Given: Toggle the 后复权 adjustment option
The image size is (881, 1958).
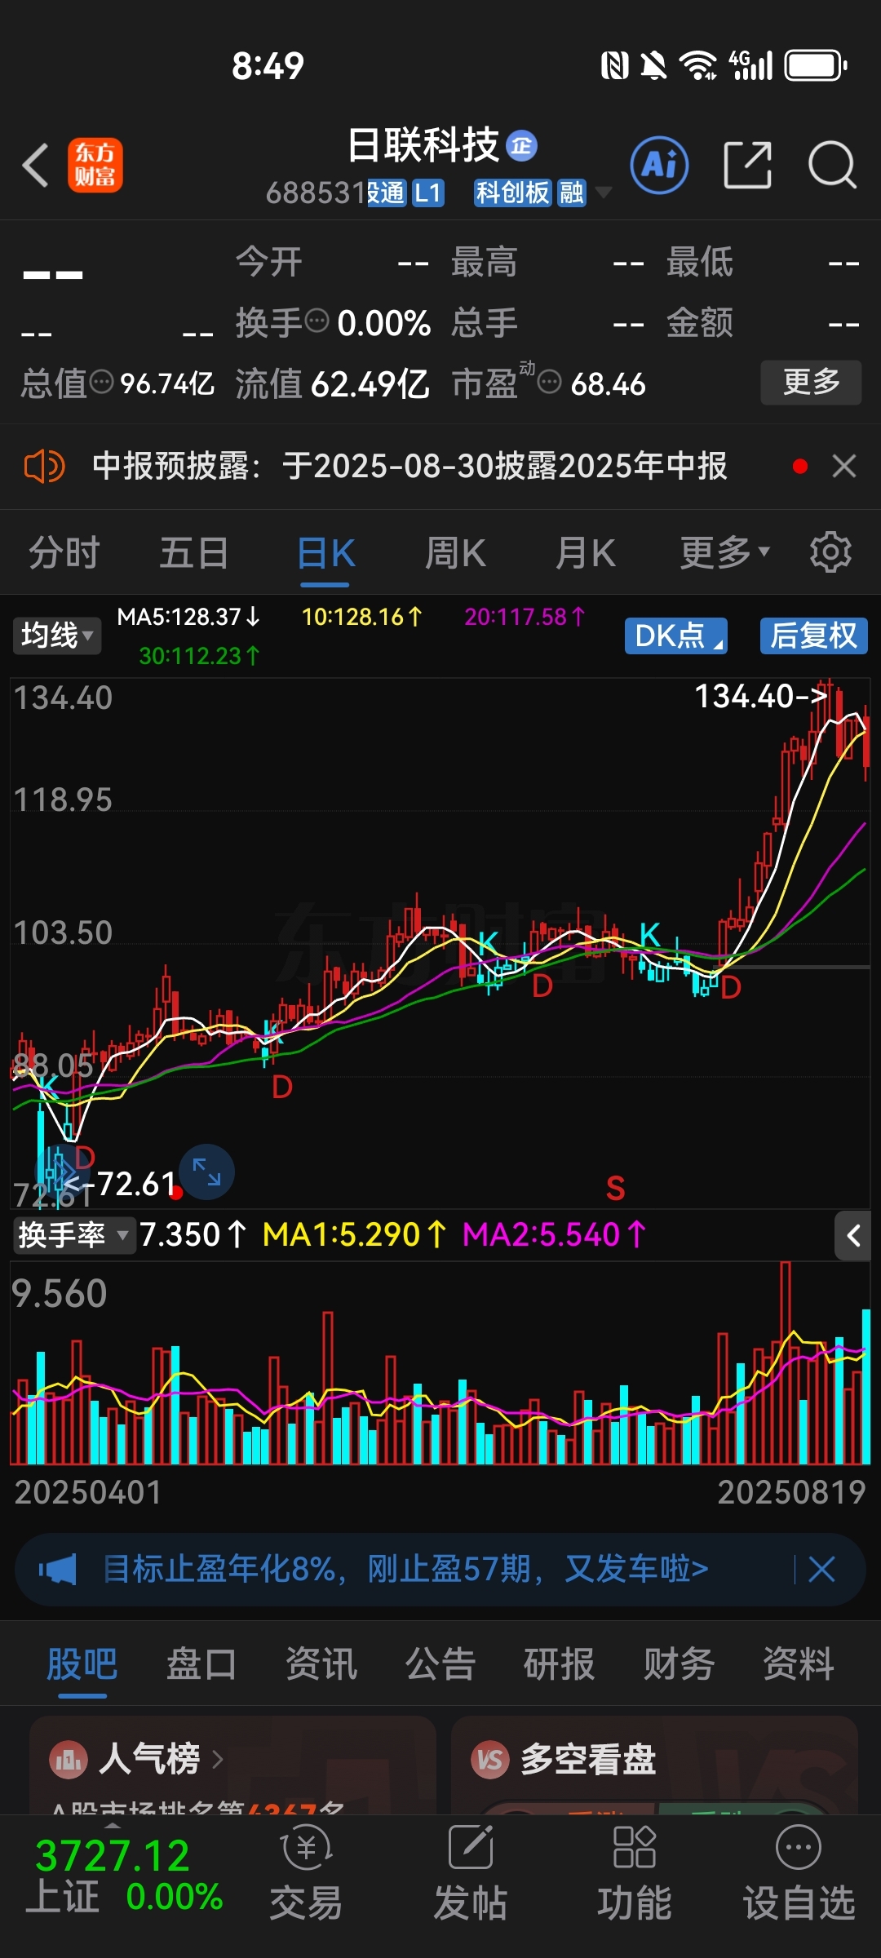Looking at the screenshot, I should (814, 636).
